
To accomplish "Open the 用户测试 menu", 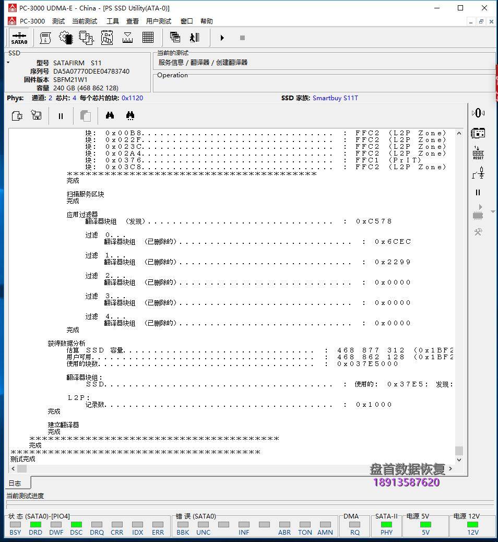I will 159,21.
